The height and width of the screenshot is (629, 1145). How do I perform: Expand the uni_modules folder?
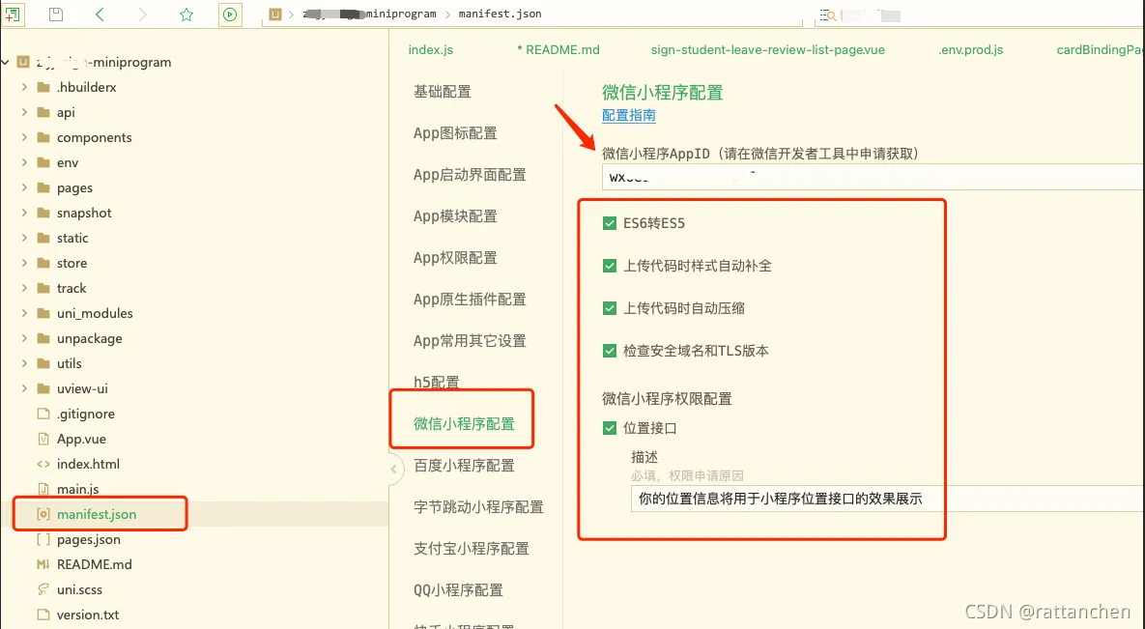(x=24, y=313)
